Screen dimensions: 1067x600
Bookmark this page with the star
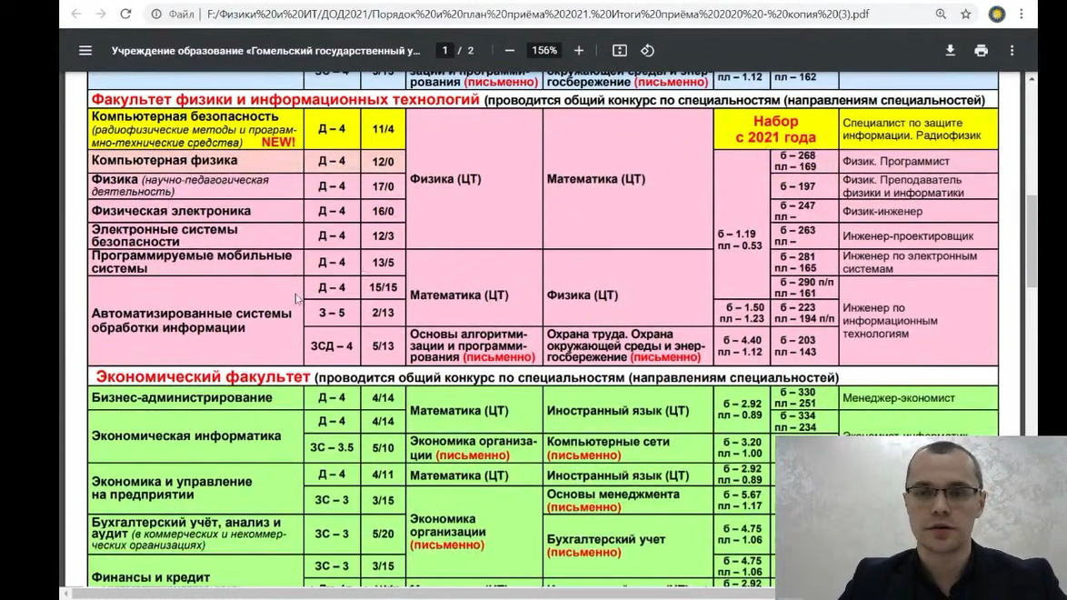pos(965,14)
